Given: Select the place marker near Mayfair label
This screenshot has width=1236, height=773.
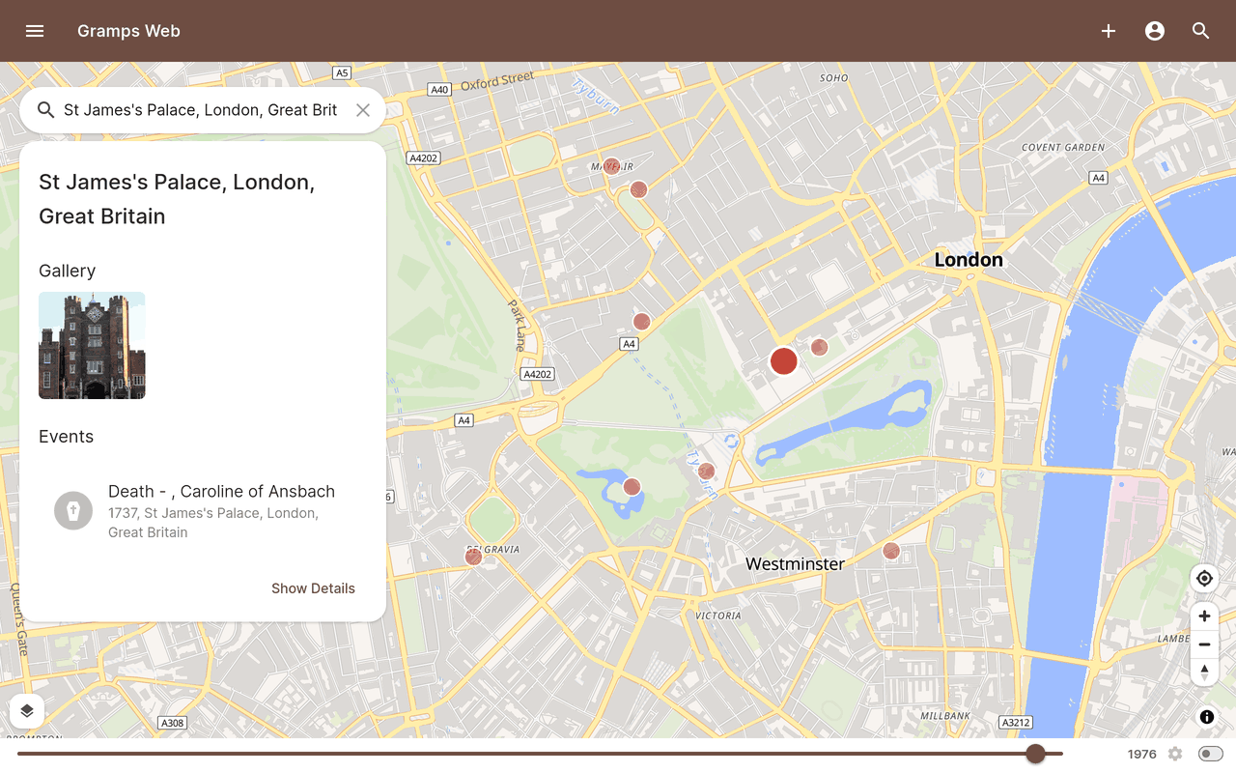Looking at the screenshot, I should [x=611, y=166].
